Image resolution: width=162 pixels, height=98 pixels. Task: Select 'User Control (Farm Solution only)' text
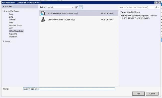[61, 20]
